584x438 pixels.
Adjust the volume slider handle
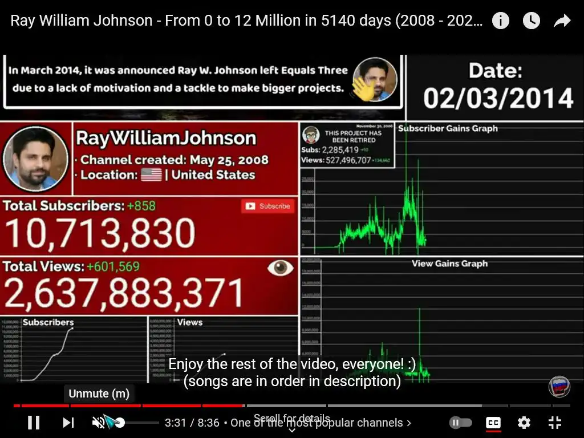click(120, 423)
